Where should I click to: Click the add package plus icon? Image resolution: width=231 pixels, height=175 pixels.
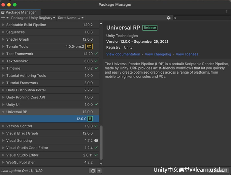pos(3,18)
